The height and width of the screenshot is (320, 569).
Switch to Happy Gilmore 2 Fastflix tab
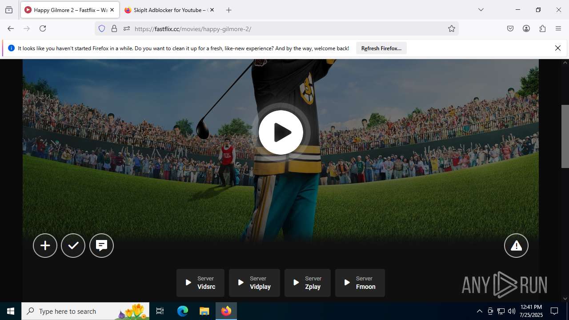click(70, 10)
